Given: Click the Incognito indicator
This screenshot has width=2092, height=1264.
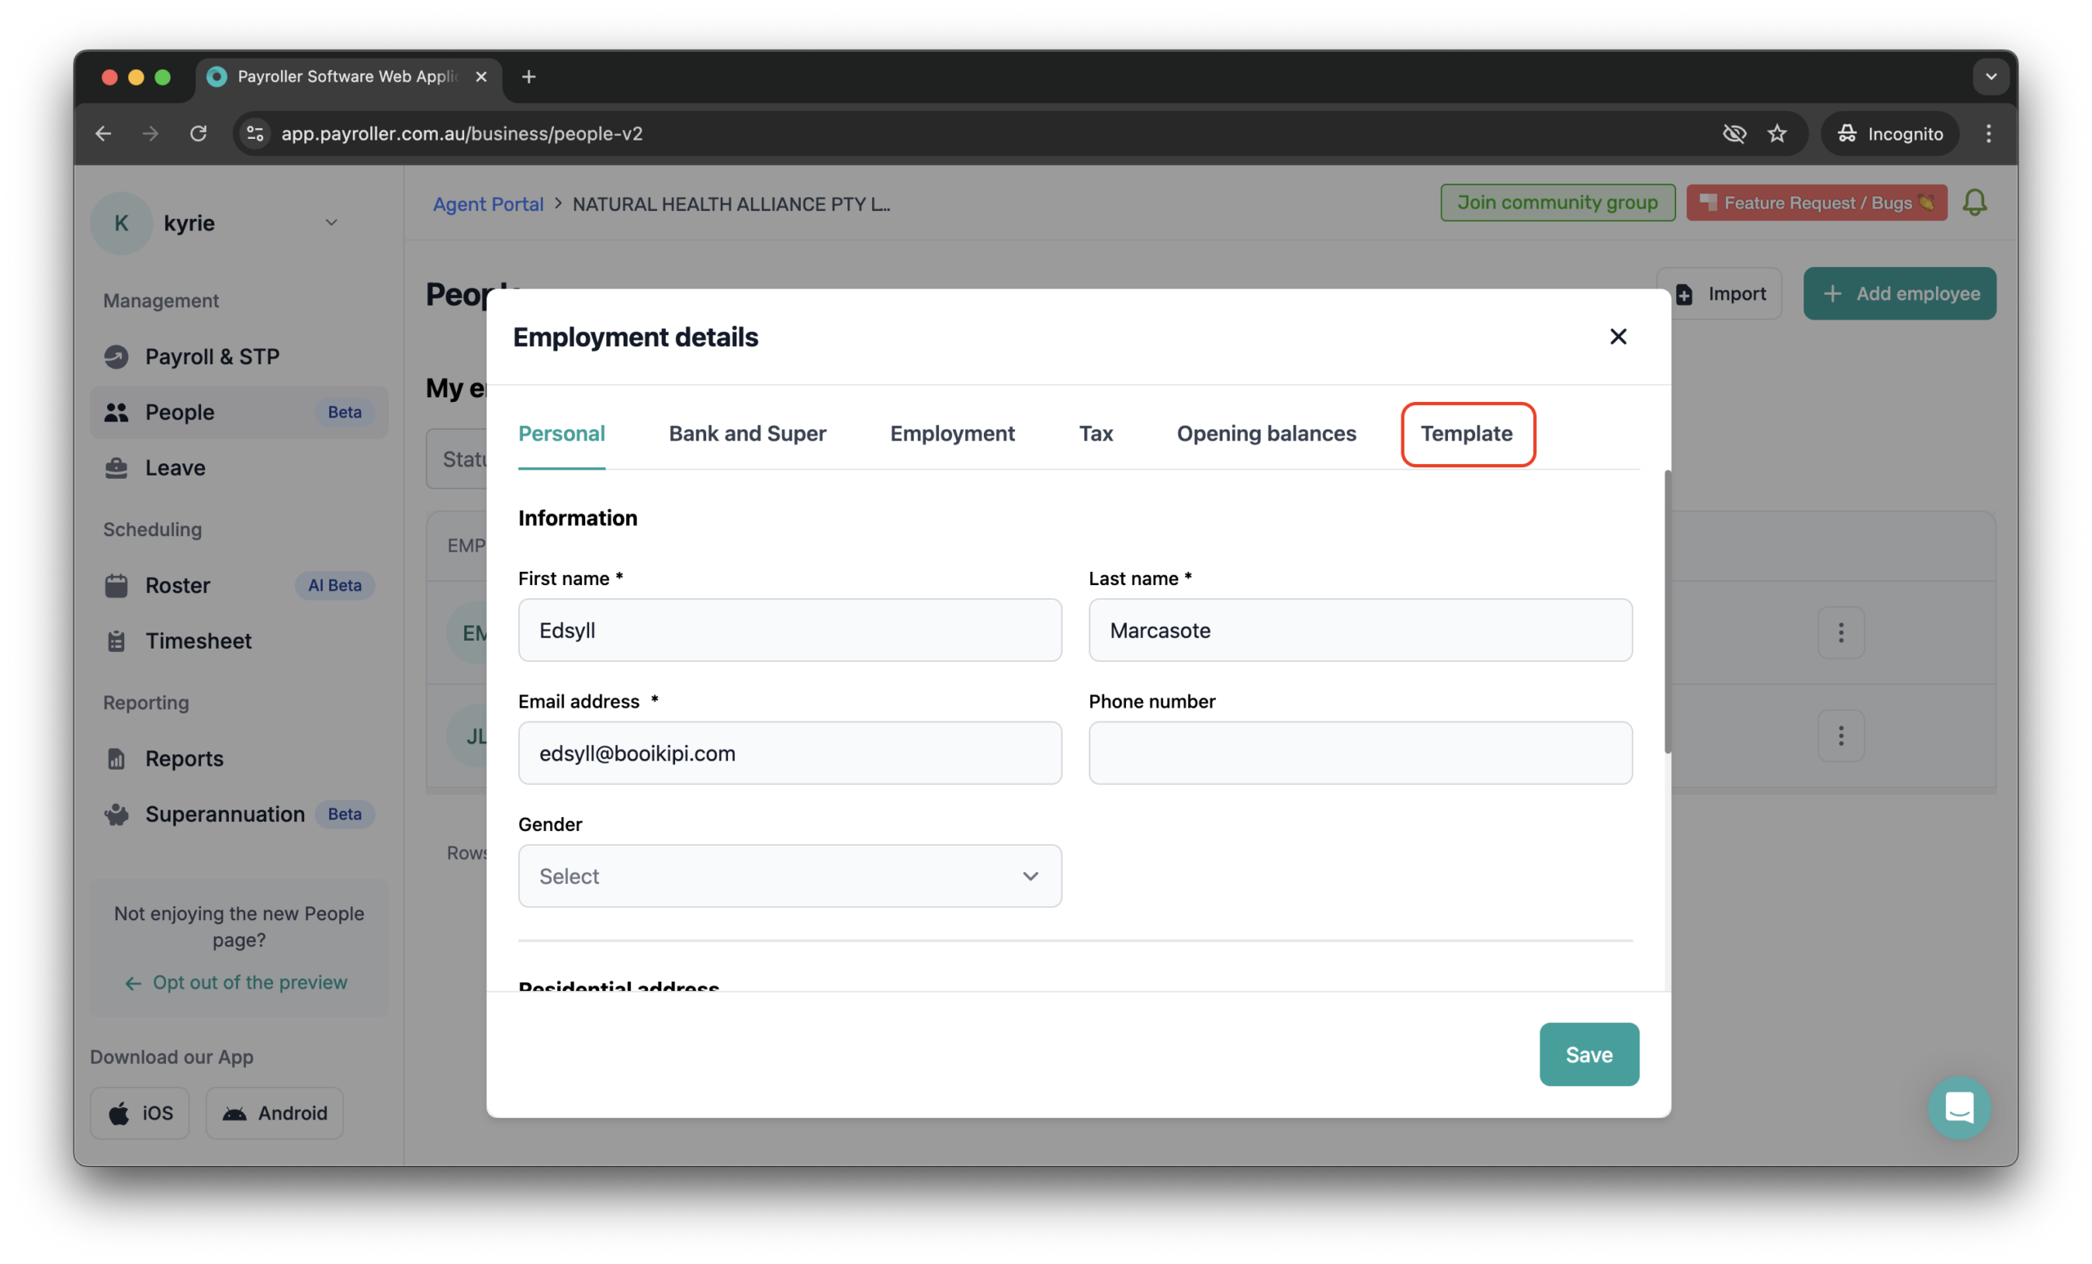Looking at the screenshot, I should [1889, 133].
